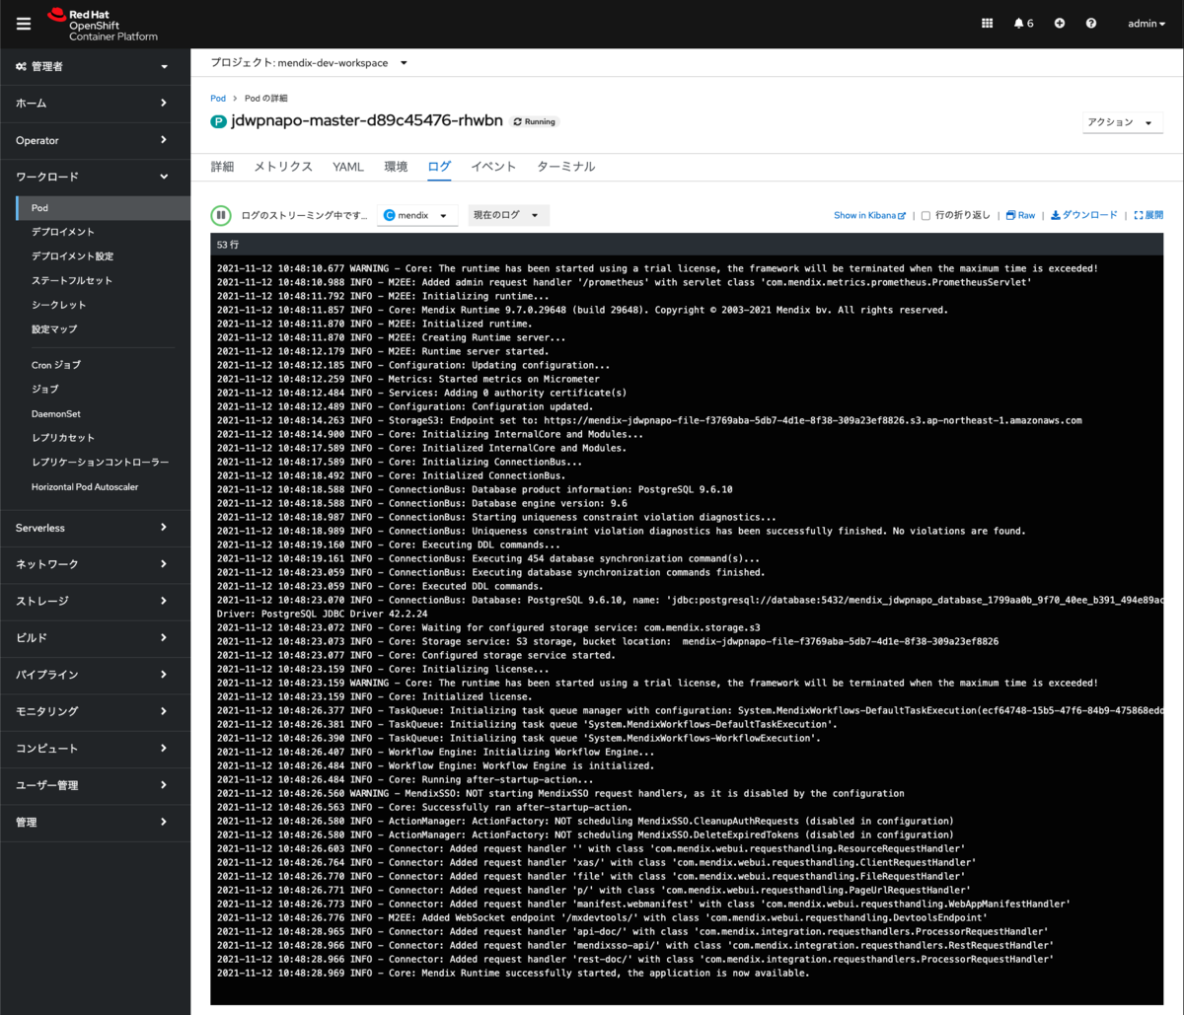Open レプリケーションコントローラー in the sidebar
Viewport: 1184px width, 1015px height.
[x=103, y=463]
